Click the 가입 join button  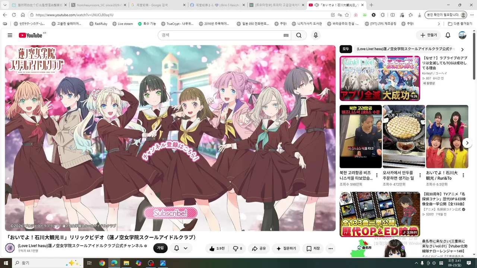[160, 248]
